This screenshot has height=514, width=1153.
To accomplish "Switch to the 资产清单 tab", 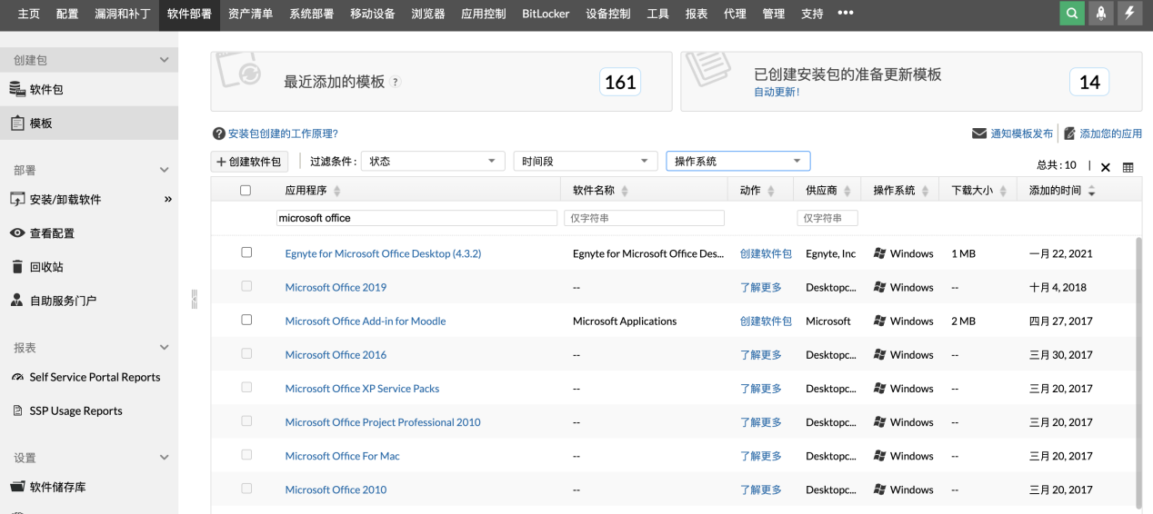I will 250,14.
